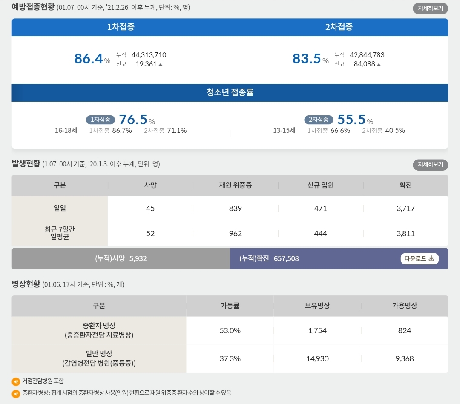460x404 pixels.
Task: Click the 86.4% first-dose rate
Action: (92, 59)
